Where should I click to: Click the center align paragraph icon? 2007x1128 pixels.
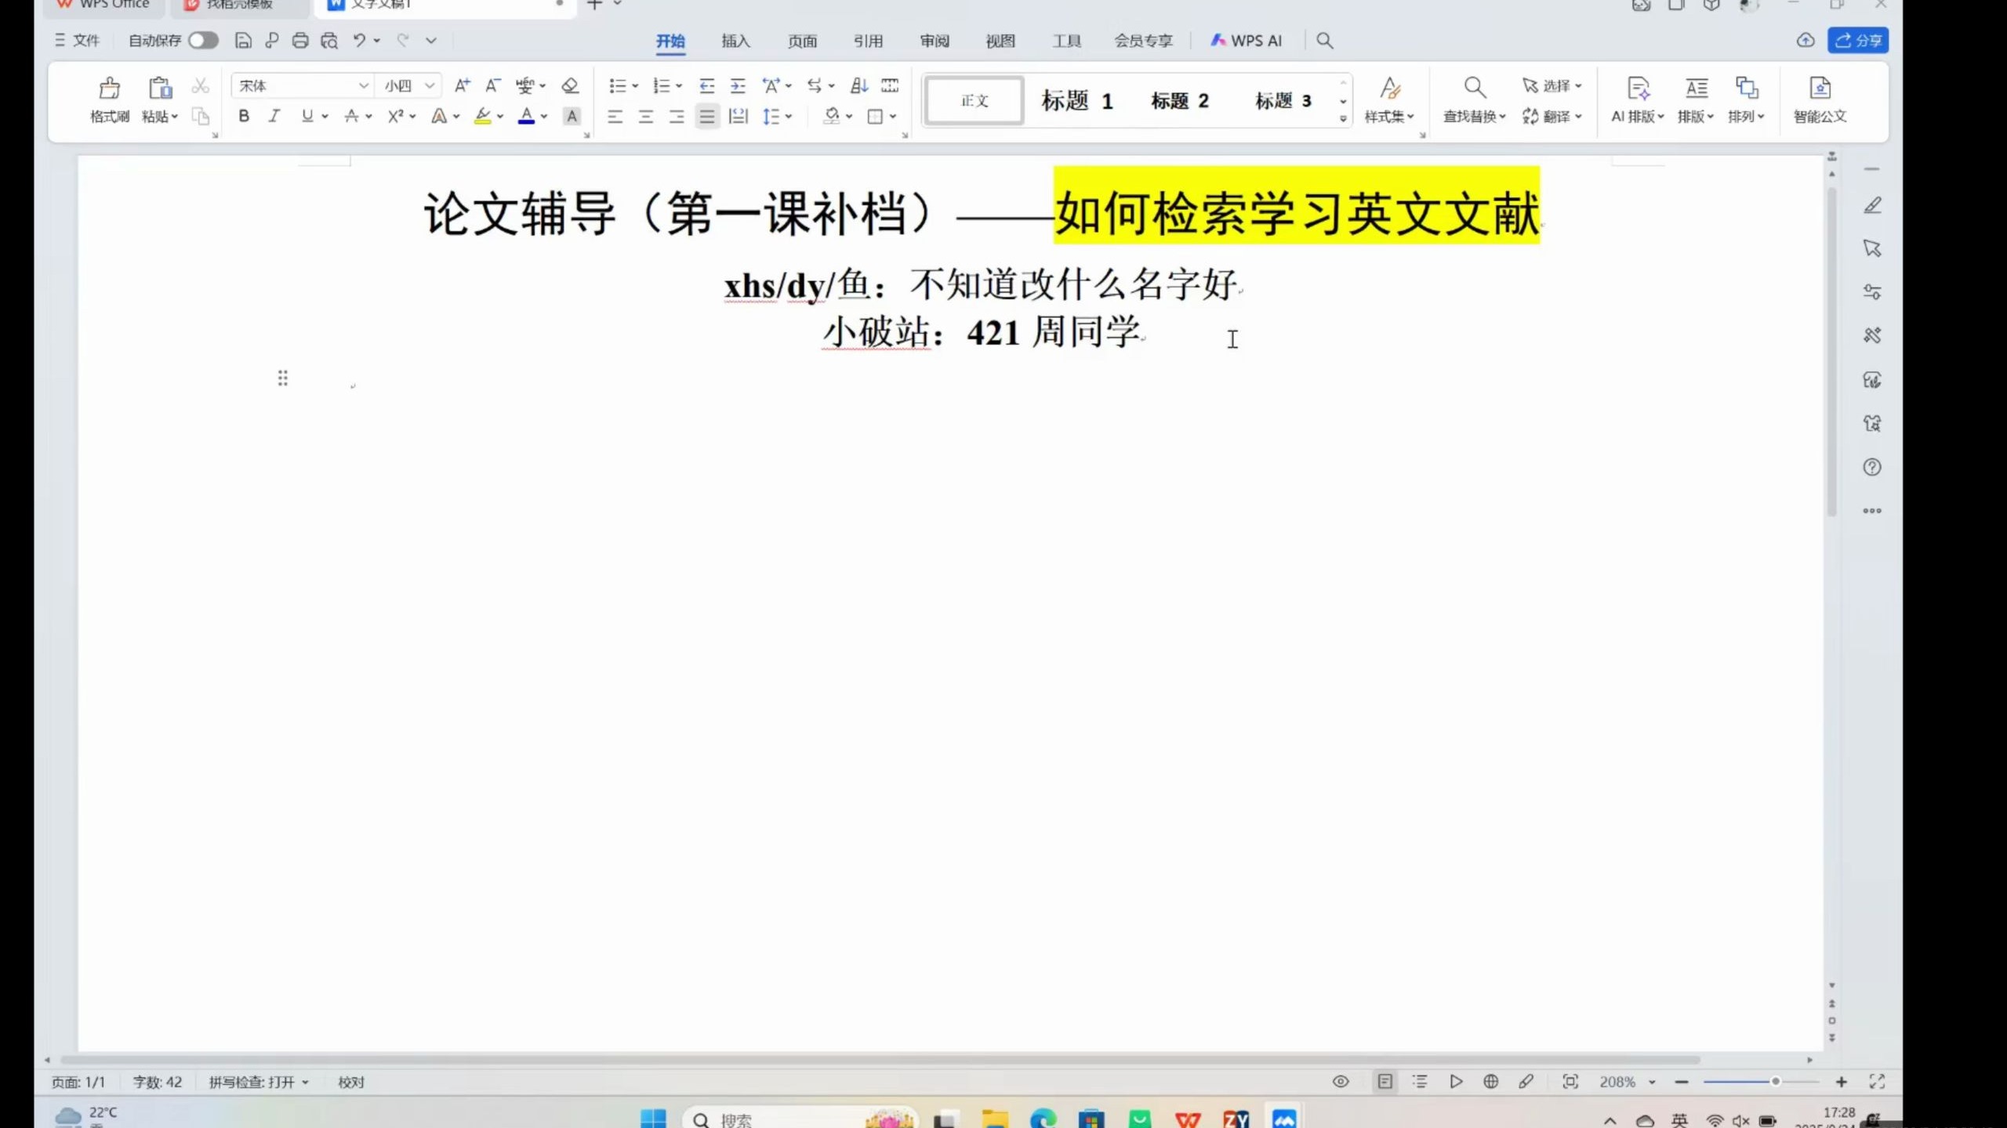(645, 117)
